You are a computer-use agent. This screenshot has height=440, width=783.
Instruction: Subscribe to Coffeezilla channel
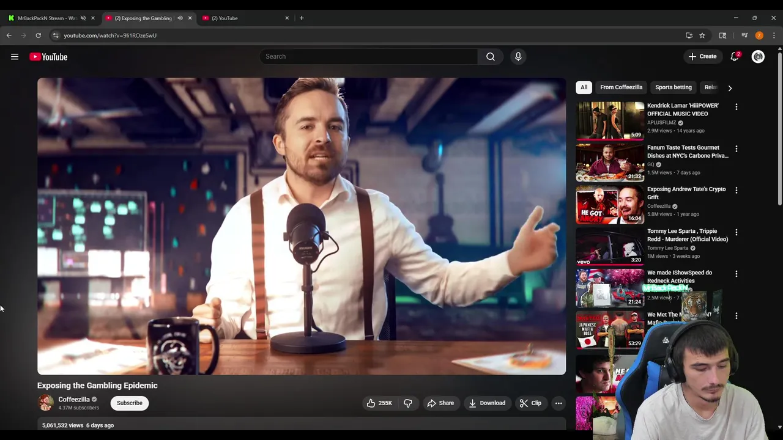click(x=130, y=403)
